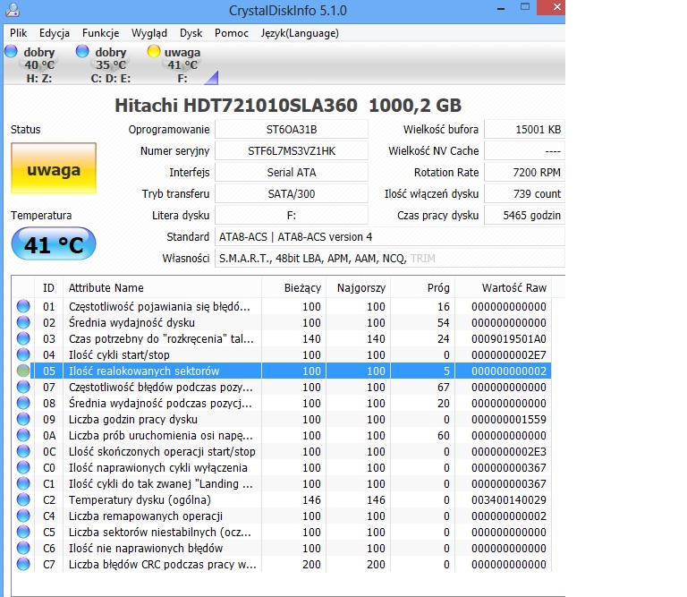Select row Liczba godzin pracy dysku
This screenshot has width=687, height=597.
(281, 419)
